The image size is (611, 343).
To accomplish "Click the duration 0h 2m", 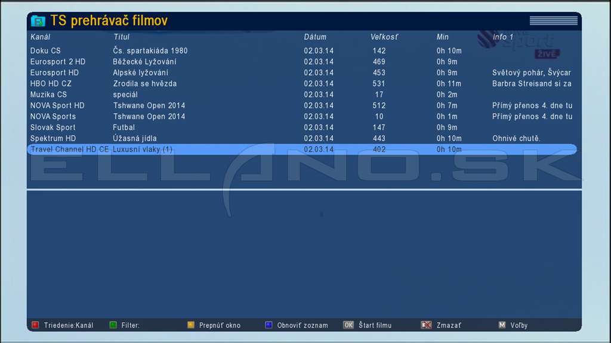I will coord(447,95).
